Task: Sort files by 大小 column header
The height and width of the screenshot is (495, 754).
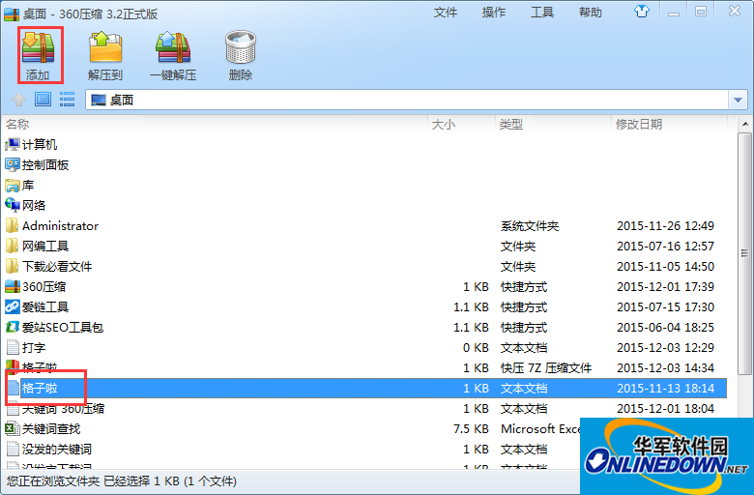Action: [x=443, y=124]
